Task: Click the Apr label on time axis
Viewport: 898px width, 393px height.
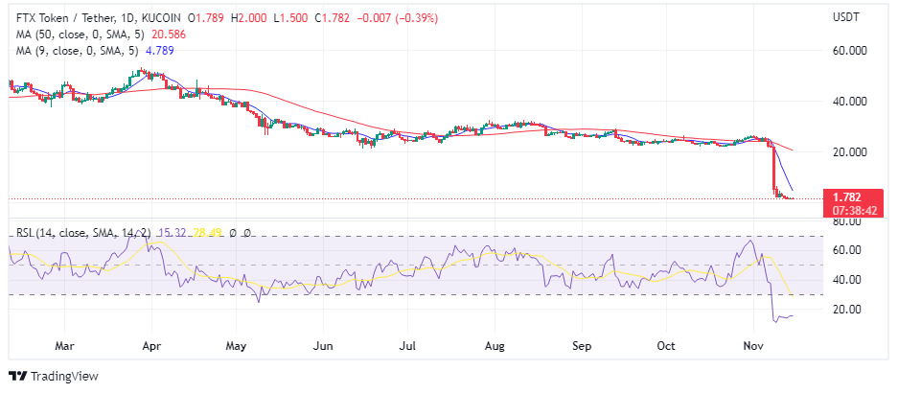Action: pos(151,346)
